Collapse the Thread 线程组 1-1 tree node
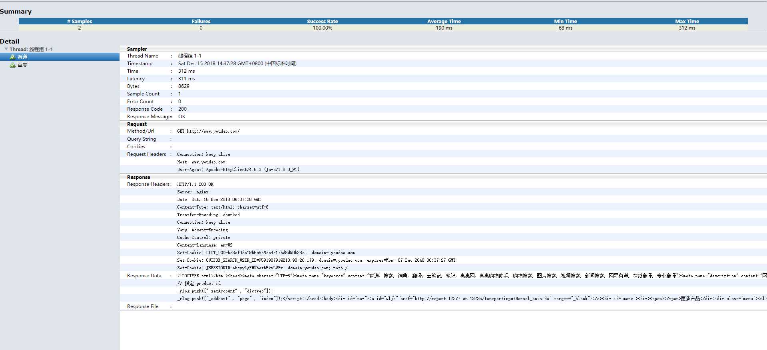This screenshot has width=767, height=350. (6, 49)
